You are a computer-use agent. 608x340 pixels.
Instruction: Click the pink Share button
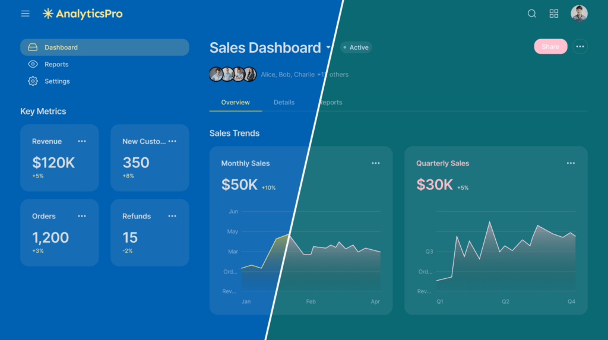(x=550, y=47)
